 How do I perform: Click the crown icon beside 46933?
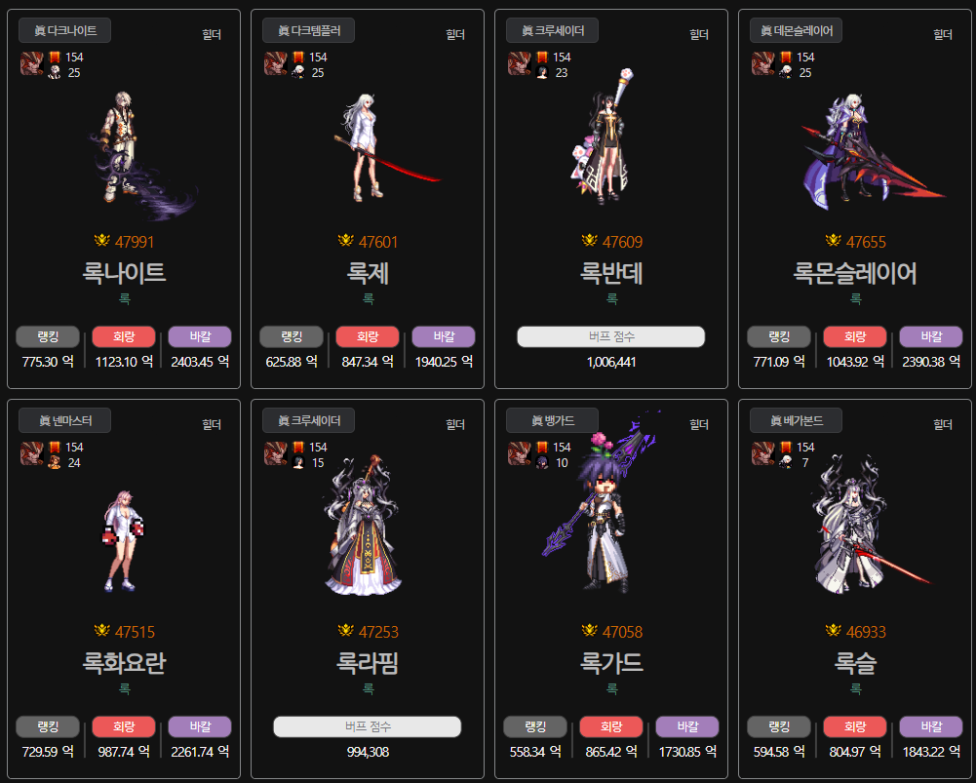coord(834,631)
